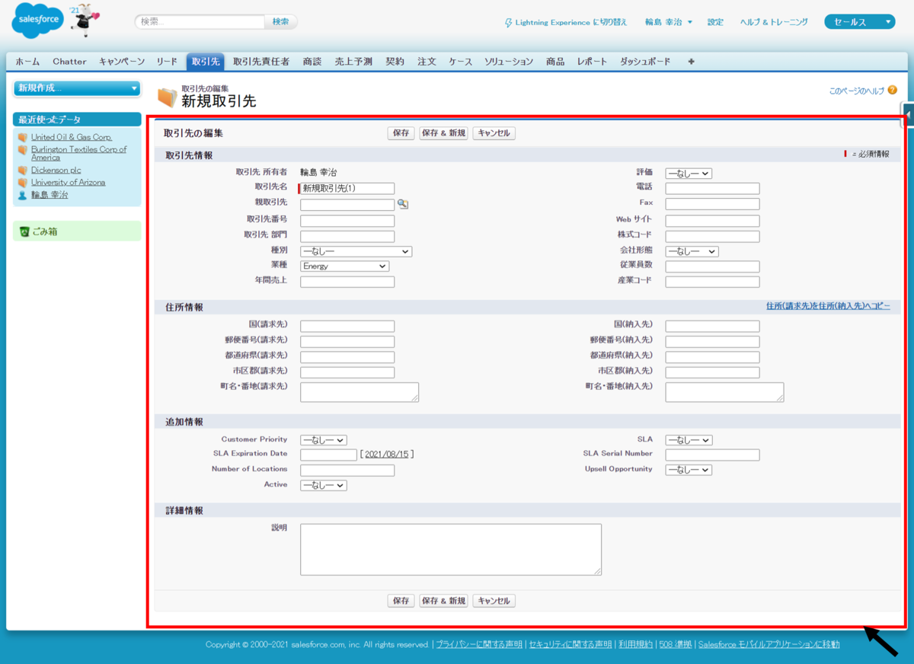
Task: Open the Burlington Textiles Corp of America link
Action: point(78,154)
